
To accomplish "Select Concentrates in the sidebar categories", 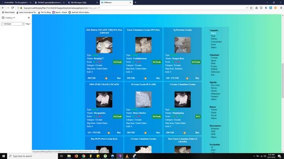I will coord(216,42).
